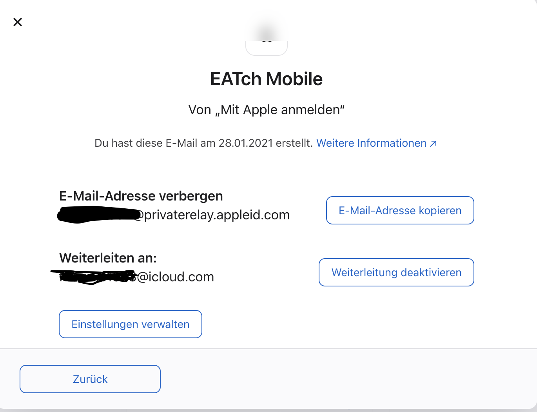Image resolution: width=537 pixels, height=412 pixels.
Task: Close the dialog with the X icon
Action: [x=18, y=22]
